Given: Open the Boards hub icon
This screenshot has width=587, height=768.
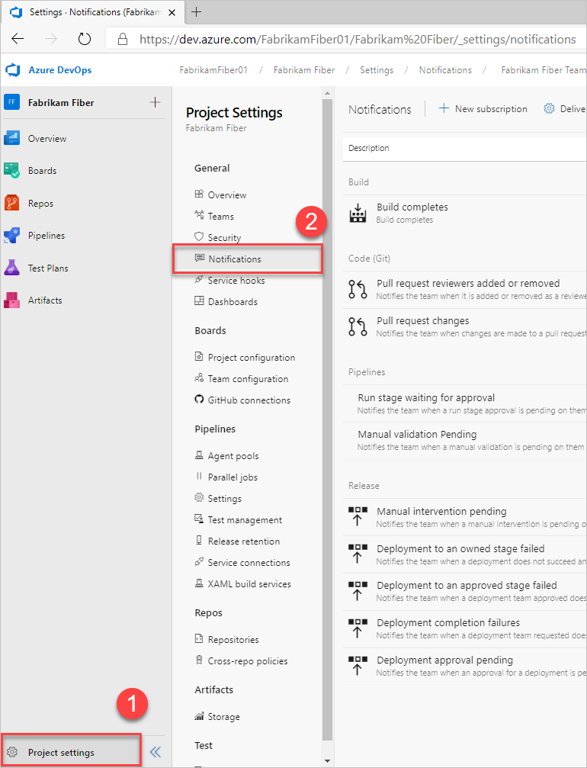Looking at the screenshot, I should pyautogui.click(x=12, y=171).
